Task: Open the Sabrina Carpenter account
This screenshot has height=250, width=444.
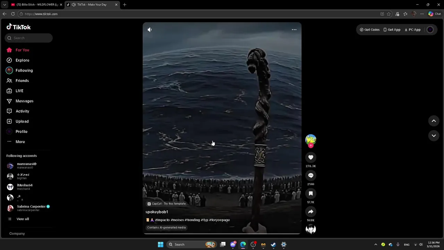Action: point(28,208)
